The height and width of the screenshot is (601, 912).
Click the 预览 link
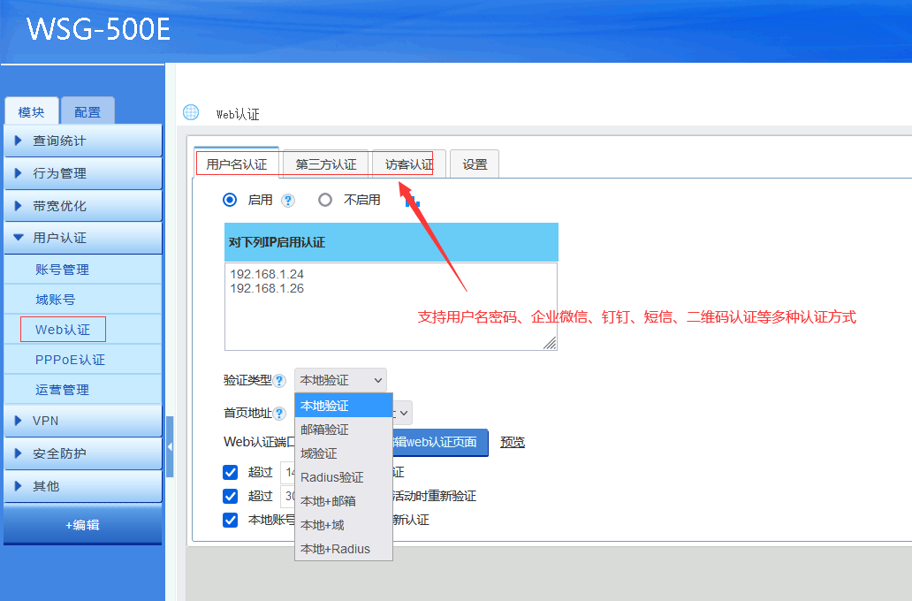(x=513, y=442)
